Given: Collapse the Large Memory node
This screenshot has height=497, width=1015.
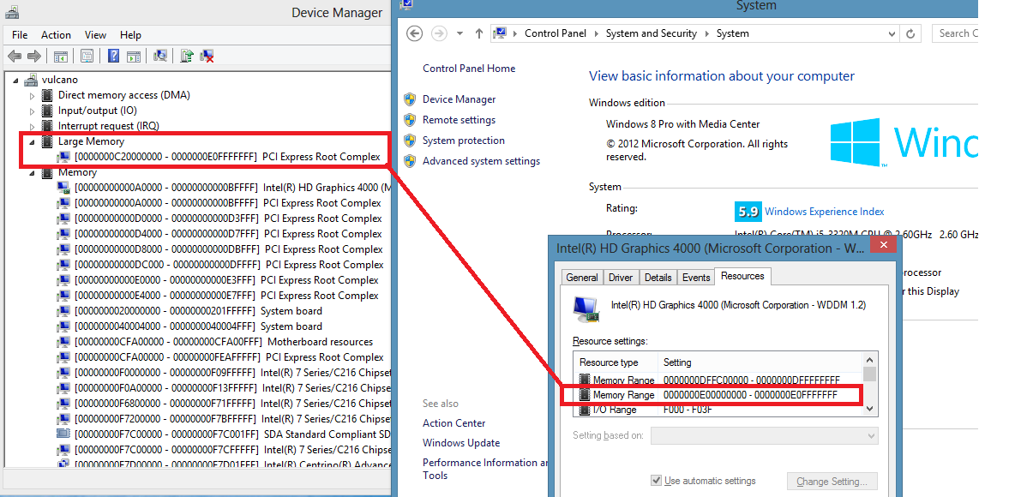Looking at the screenshot, I should 32,141.
